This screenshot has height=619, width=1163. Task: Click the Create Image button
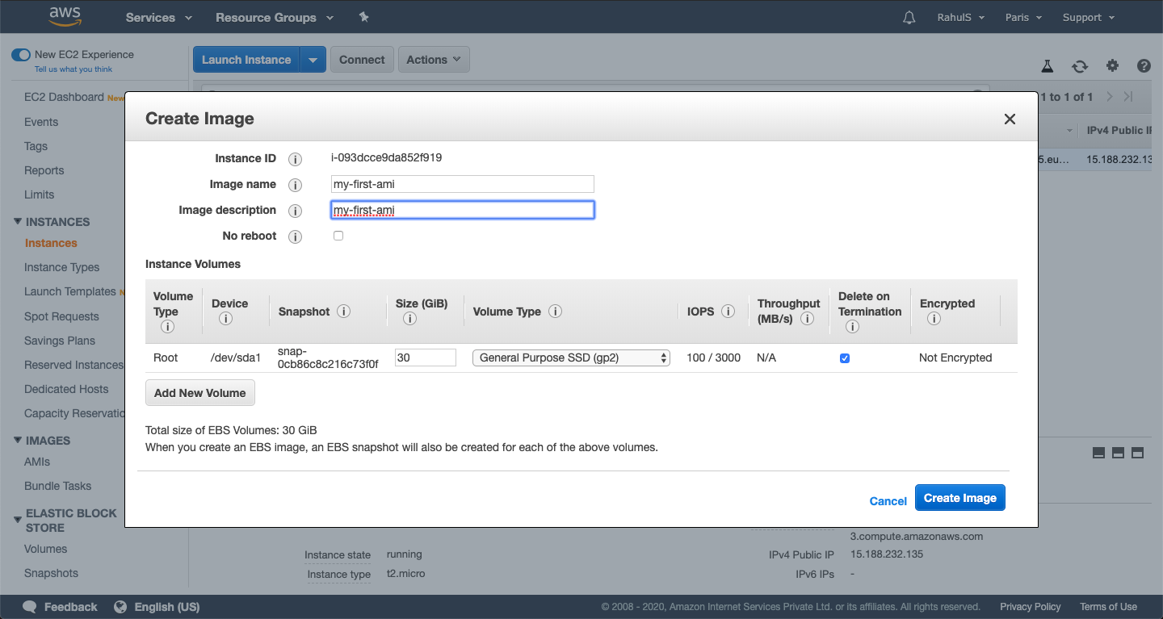coord(959,497)
